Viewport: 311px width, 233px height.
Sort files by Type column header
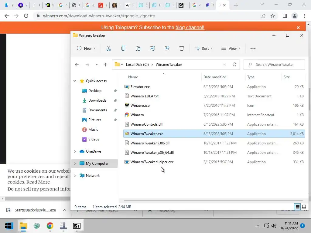[x=251, y=77]
